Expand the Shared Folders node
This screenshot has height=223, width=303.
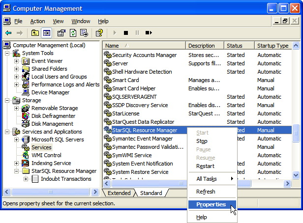[x=16, y=69]
